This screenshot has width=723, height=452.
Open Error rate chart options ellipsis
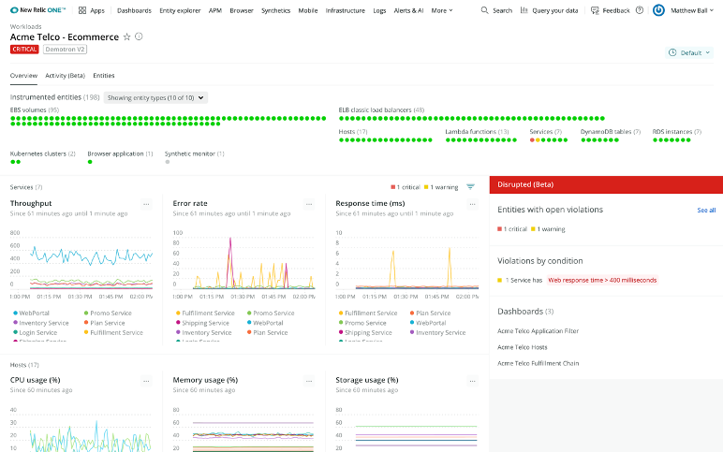click(x=309, y=204)
